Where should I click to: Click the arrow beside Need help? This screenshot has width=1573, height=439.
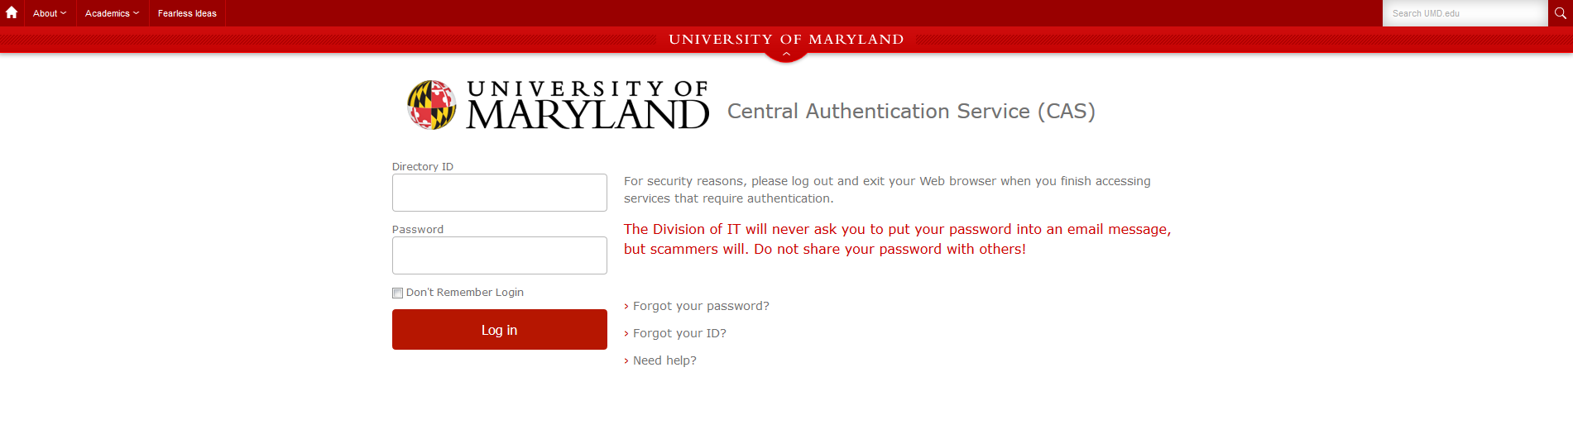click(x=626, y=361)
